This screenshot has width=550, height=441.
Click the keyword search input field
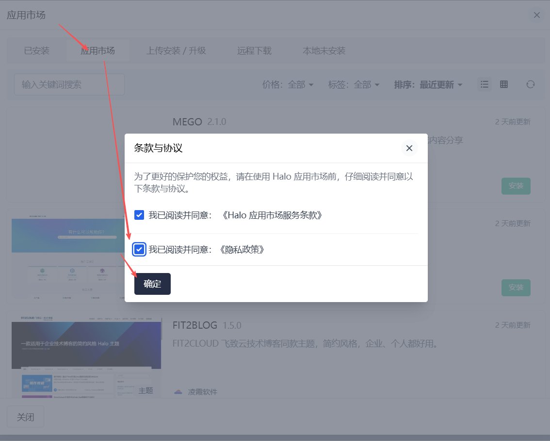(69, 85)
